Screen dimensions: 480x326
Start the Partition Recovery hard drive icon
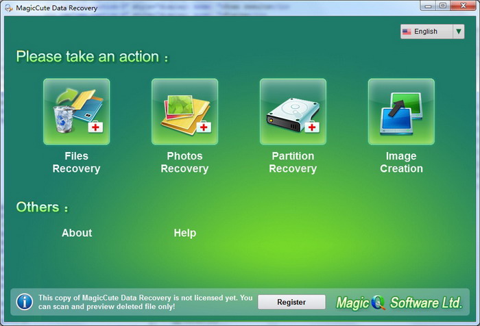[x=293, y=112]
